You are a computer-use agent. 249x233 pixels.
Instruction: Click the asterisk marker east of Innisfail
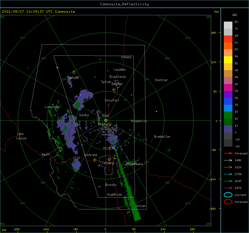[131, 95]
